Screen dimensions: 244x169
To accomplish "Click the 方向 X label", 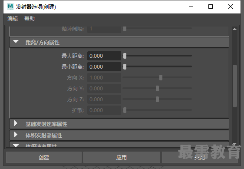I will click(x=75, y=78).
